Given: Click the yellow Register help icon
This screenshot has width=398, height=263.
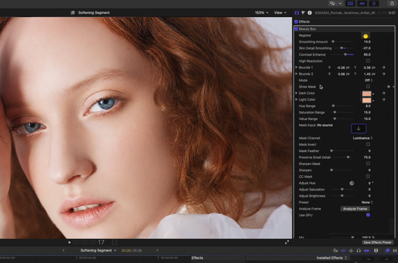Looking at the screenshot, I should pos(366,36).
